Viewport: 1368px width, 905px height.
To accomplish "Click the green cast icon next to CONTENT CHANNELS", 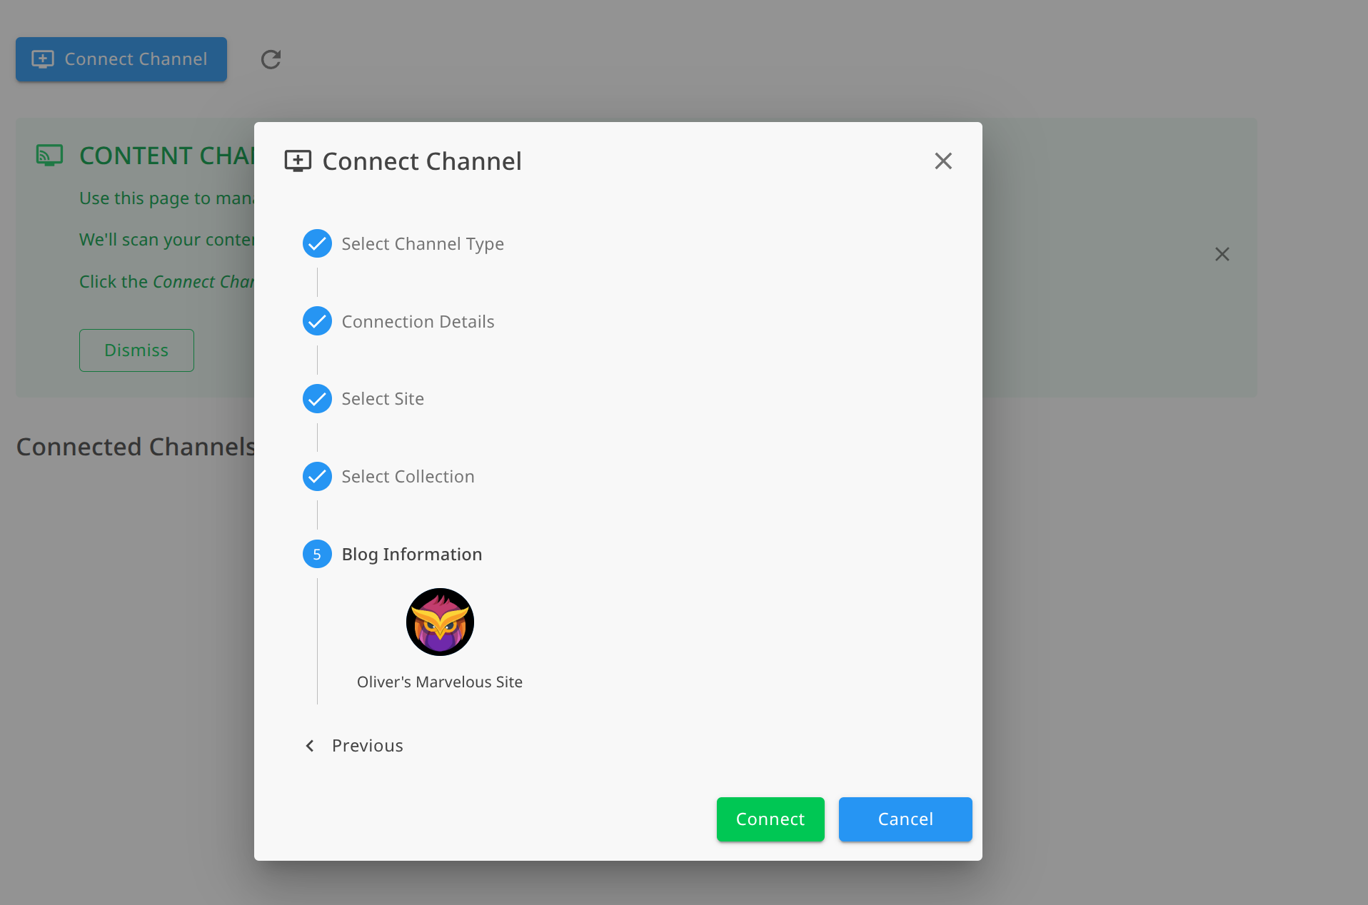I will tap(49, 155).
